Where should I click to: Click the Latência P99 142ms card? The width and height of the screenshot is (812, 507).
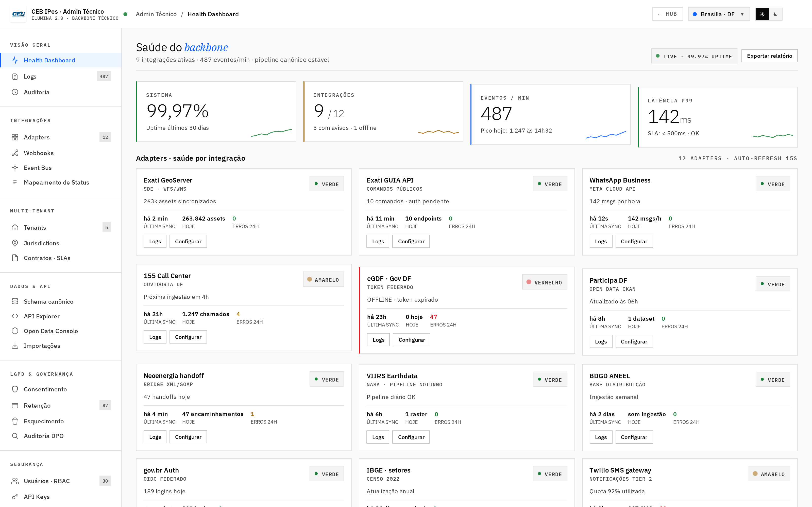(x=718, y=117)
